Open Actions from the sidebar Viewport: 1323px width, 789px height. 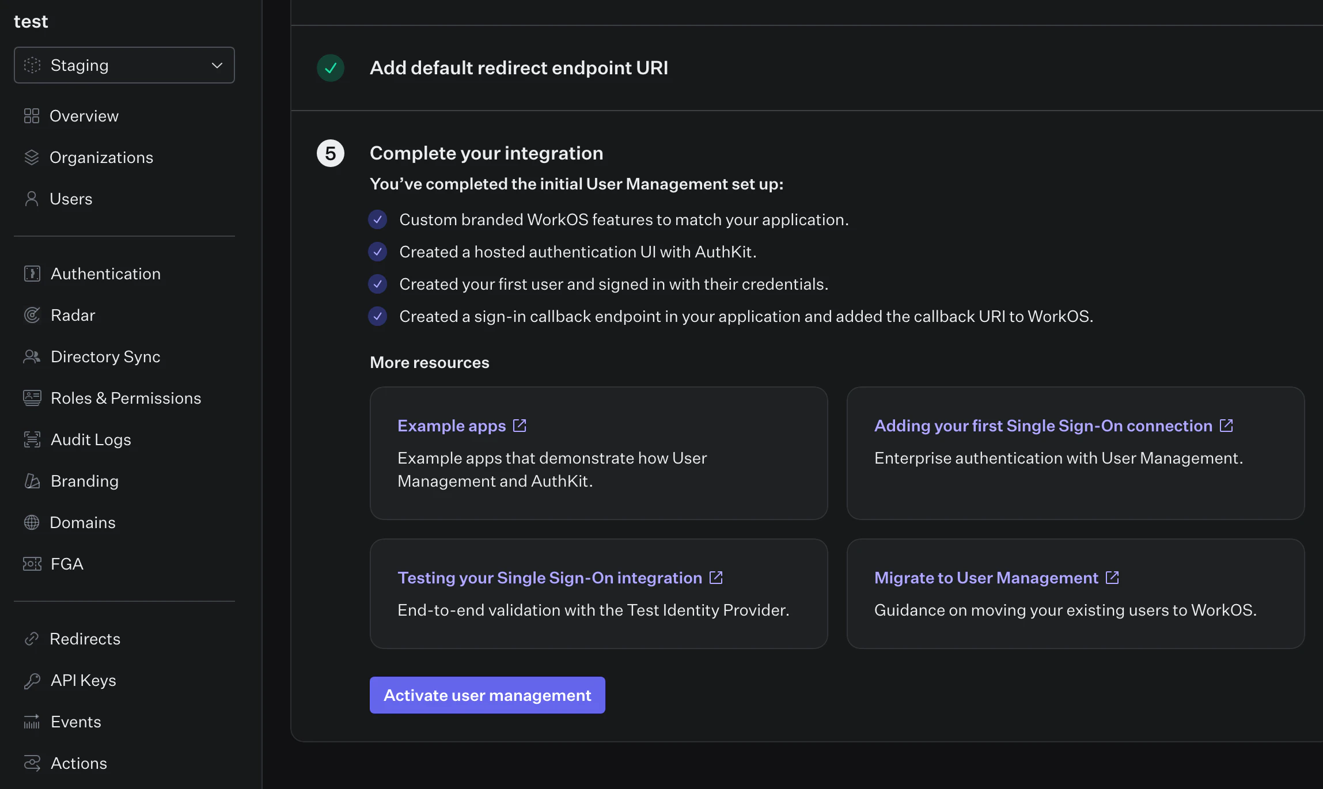79,763
